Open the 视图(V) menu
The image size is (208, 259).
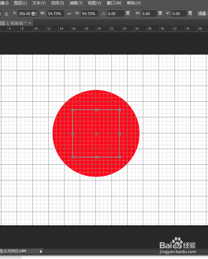(94, 3)
